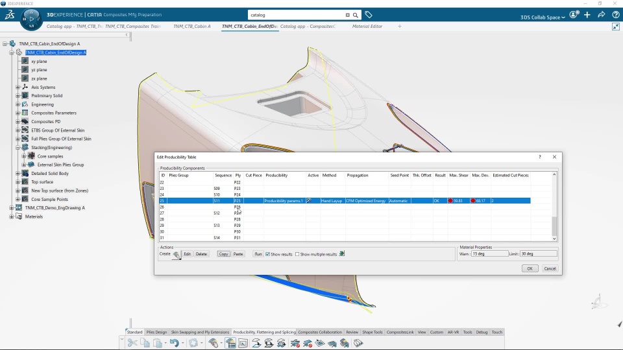Screen dimensions: 623x350
Task: Click the Warn 15 deg field
Action: click(x=489, y=253)
